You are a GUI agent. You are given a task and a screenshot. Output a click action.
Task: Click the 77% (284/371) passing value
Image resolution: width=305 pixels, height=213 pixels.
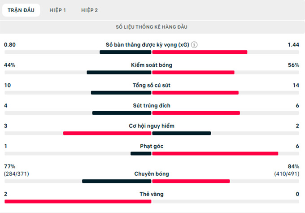click(17, 170)
